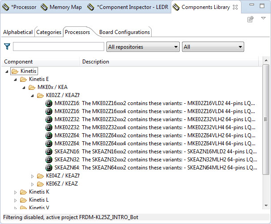
Task: Click the Kinetis L folder icon
Action: 23,200
